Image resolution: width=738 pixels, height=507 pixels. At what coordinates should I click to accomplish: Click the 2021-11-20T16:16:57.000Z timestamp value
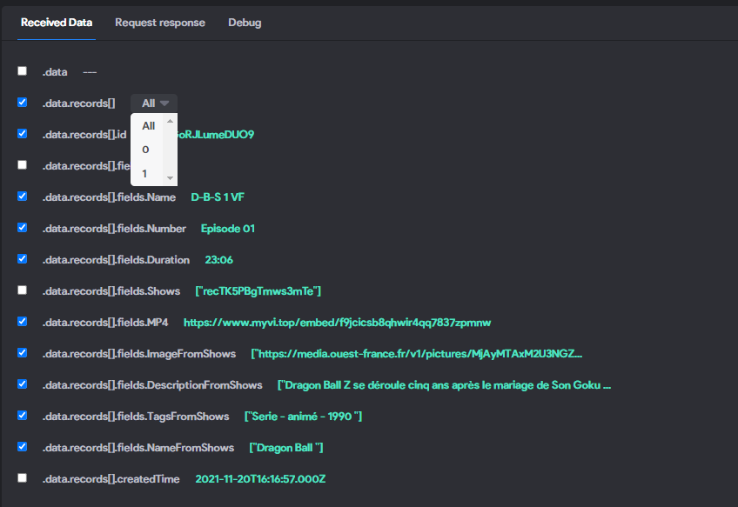[x=260, y=479]
